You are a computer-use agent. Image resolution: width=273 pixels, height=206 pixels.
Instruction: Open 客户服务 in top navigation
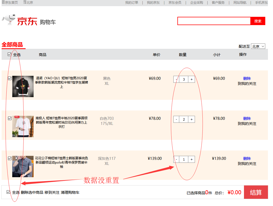click(218, 3)
